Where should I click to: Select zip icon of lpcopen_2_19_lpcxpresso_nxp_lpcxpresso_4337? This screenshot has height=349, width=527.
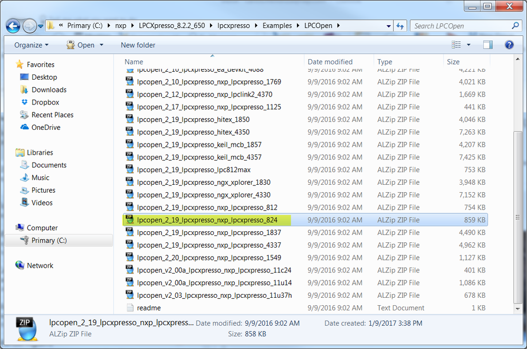pos(129,244)
